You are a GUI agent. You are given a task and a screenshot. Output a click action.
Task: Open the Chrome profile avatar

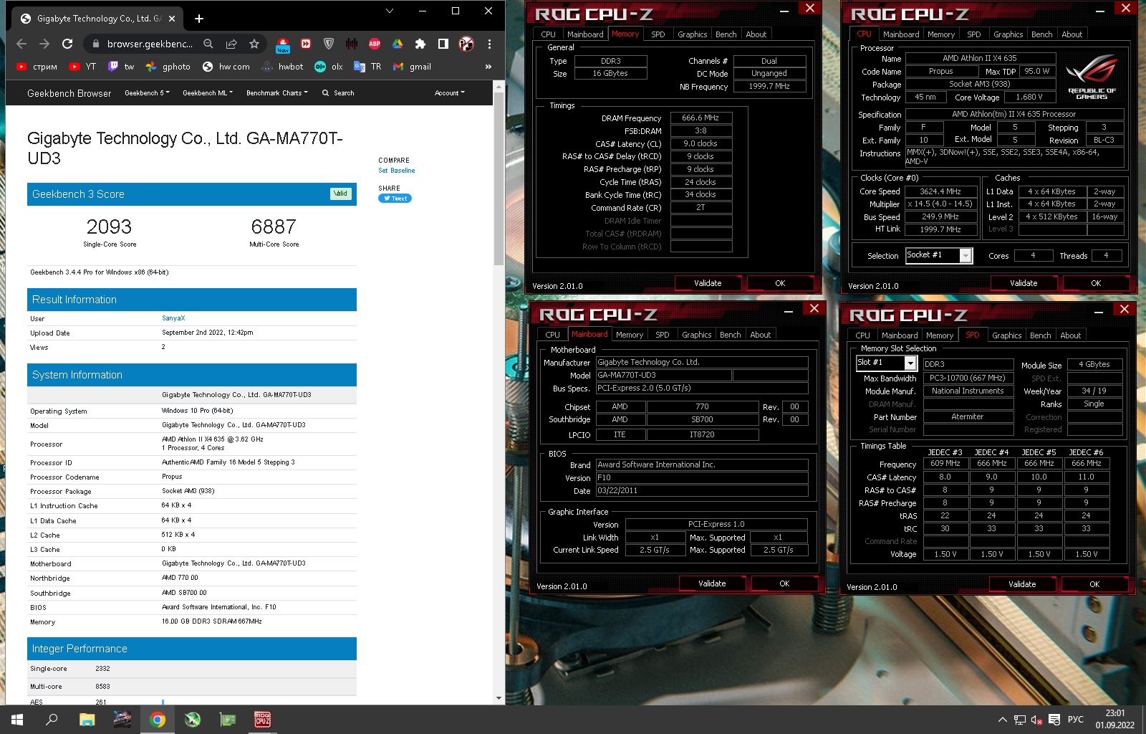tap(466, 44)
